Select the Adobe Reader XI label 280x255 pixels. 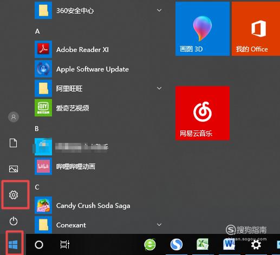pos(82,49)
